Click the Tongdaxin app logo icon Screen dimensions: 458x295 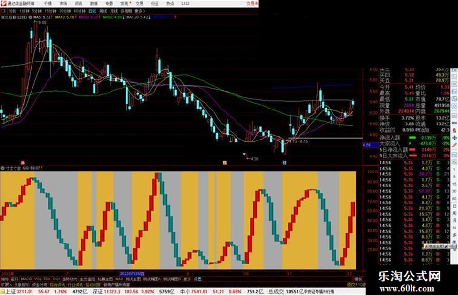(3, 3)
